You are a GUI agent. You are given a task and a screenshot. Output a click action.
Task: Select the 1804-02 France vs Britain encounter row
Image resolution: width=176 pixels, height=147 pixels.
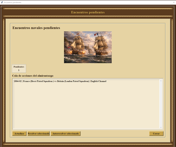(x=87, y=81)
